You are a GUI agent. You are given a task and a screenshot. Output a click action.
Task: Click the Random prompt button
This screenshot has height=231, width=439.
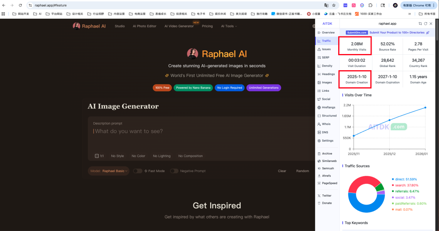302,171
